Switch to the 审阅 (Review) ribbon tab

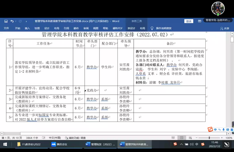tap(86, 28)
